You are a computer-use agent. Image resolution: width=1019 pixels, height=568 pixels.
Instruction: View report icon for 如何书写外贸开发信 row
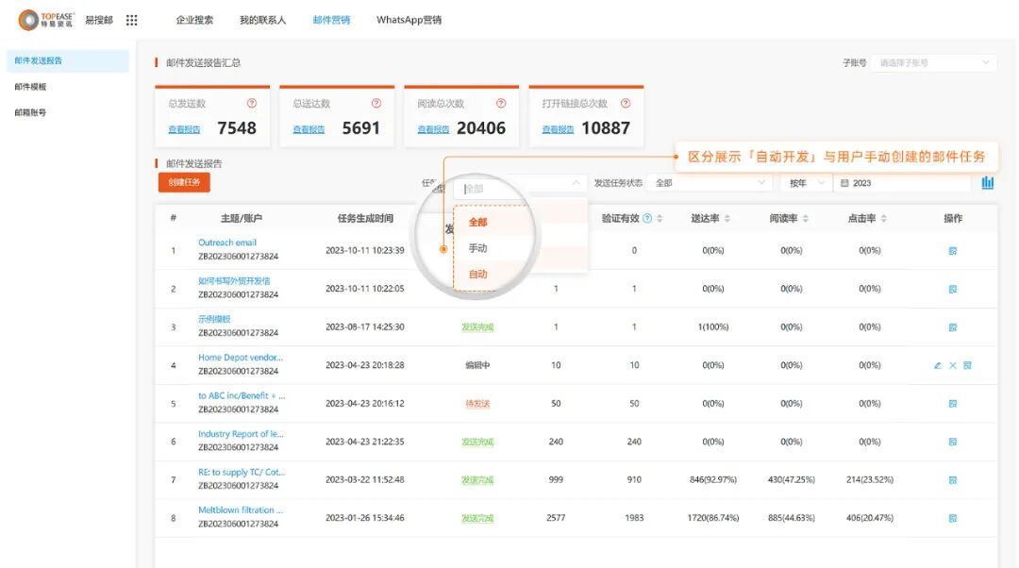coord(953,290)
